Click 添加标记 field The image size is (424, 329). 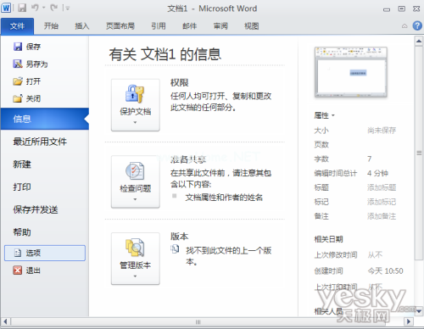click(x=382, y=202)
